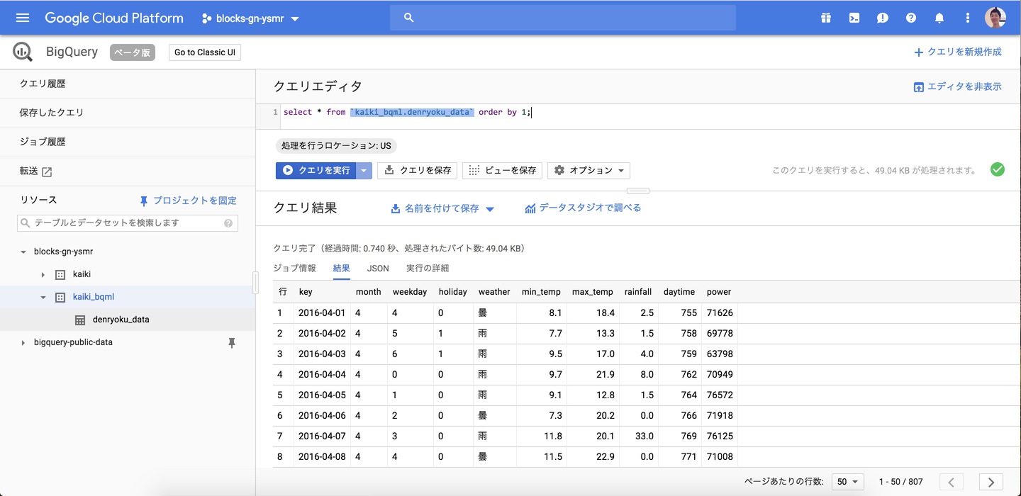Click エディタを非表示 link

coord(957,86)
